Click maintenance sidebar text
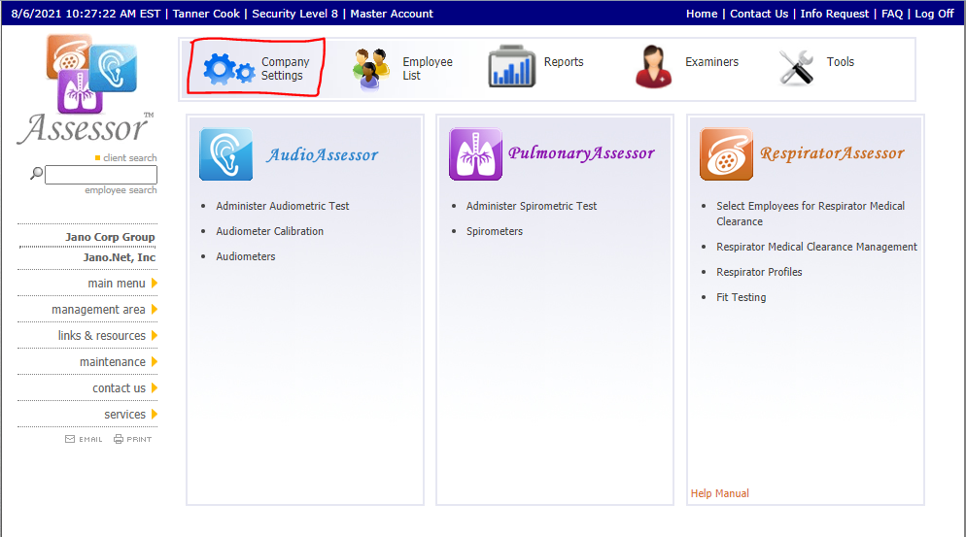This screenshot has height=537, width=966. click(112, 361)
